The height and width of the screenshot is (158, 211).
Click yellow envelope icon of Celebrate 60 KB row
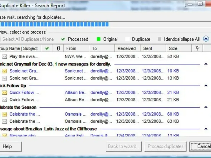tap(4, 114)
